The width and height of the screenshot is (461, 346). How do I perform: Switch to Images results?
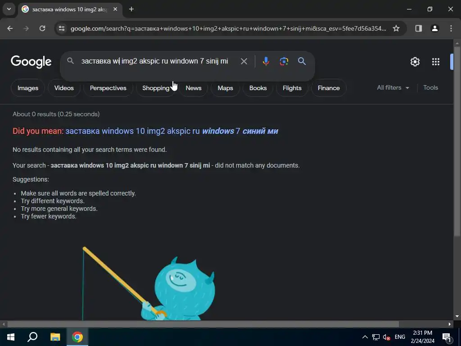pyautogui.click(x=28, y=88)
